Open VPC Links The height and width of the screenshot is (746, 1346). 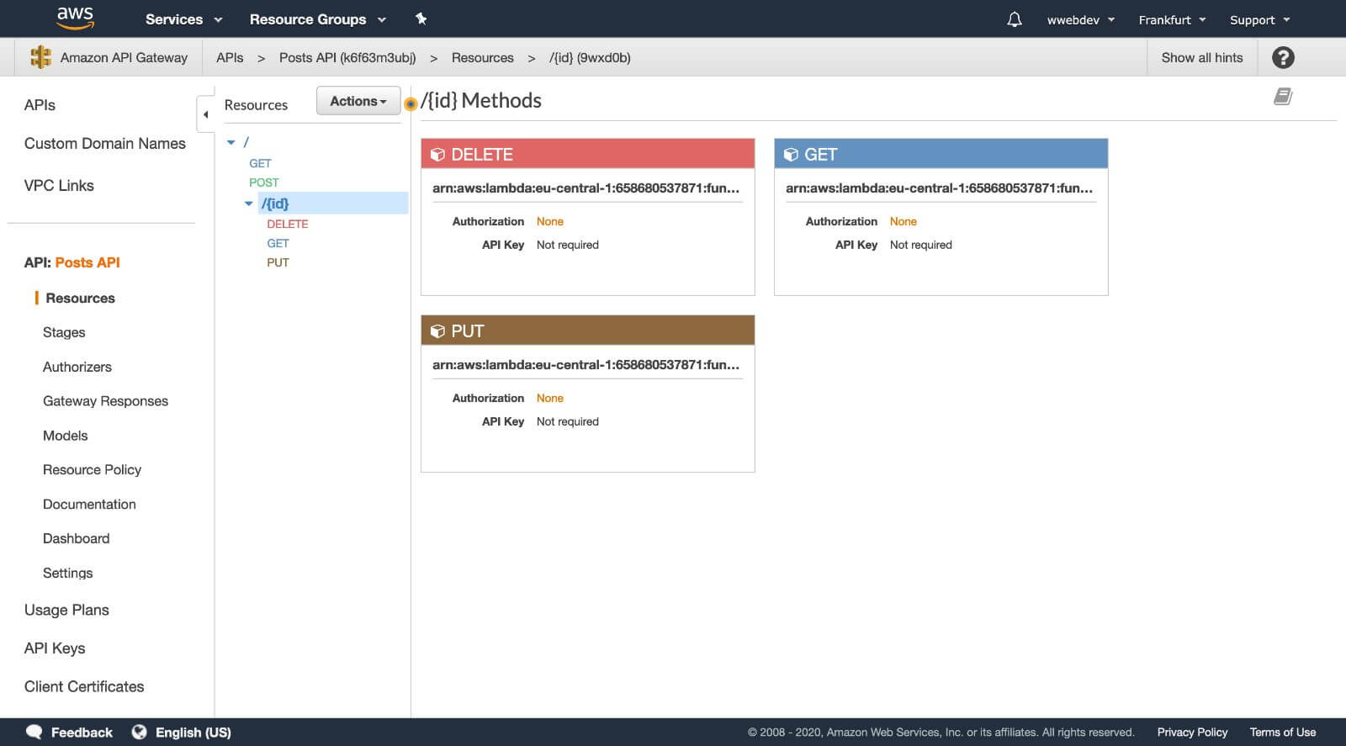click(59, 185)
